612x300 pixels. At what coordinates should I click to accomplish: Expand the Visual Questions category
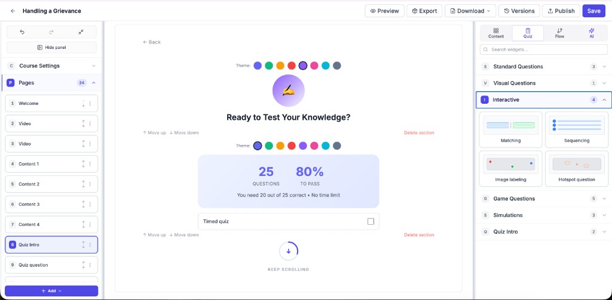pos(544,83)
